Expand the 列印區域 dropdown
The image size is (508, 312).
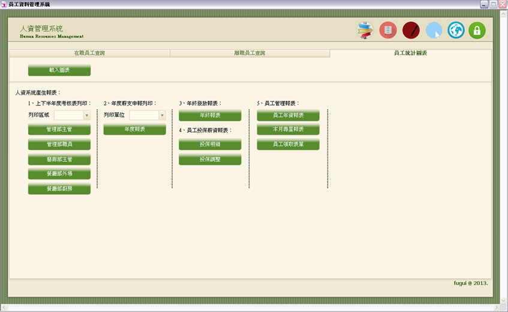[x=86, y=115]
